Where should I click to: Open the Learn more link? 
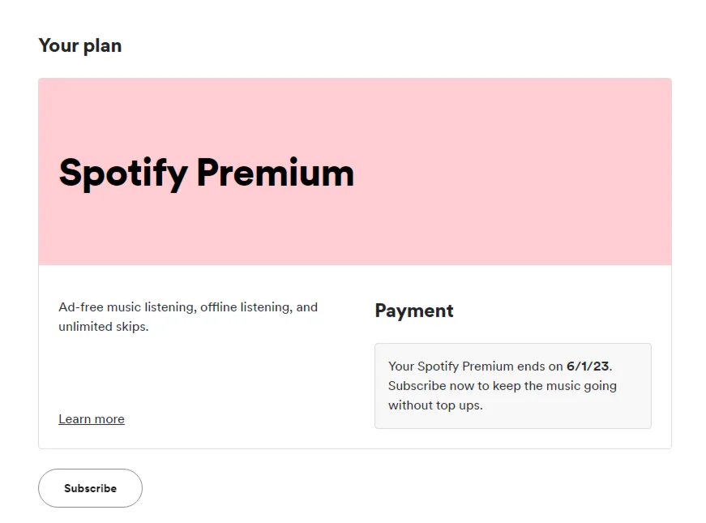92,419
